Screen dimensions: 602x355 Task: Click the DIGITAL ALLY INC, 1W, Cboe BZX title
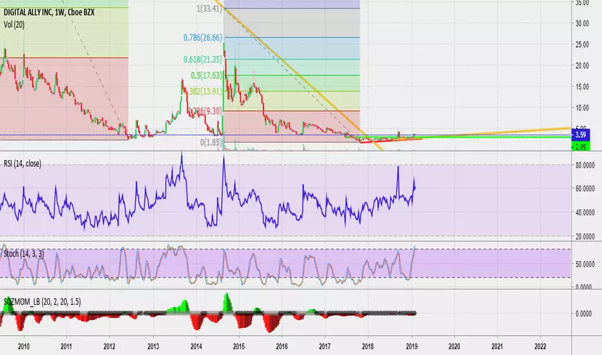tap(49, 12)
